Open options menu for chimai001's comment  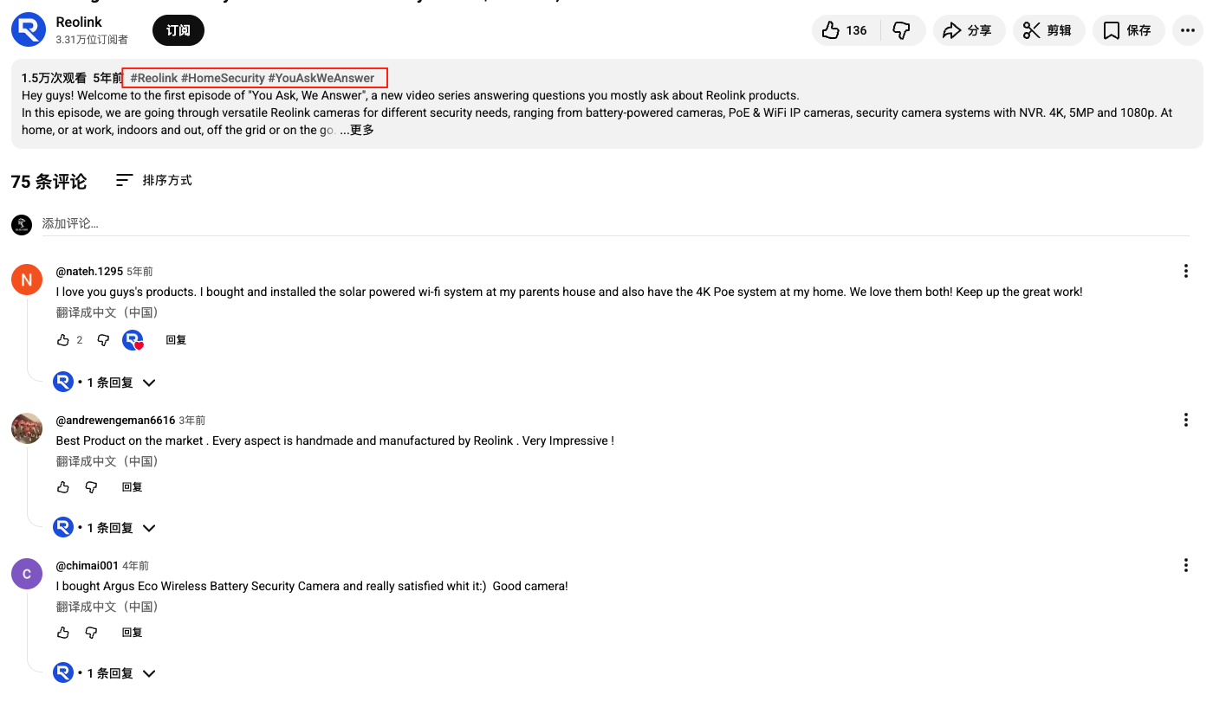click(x=1186, y=565)
